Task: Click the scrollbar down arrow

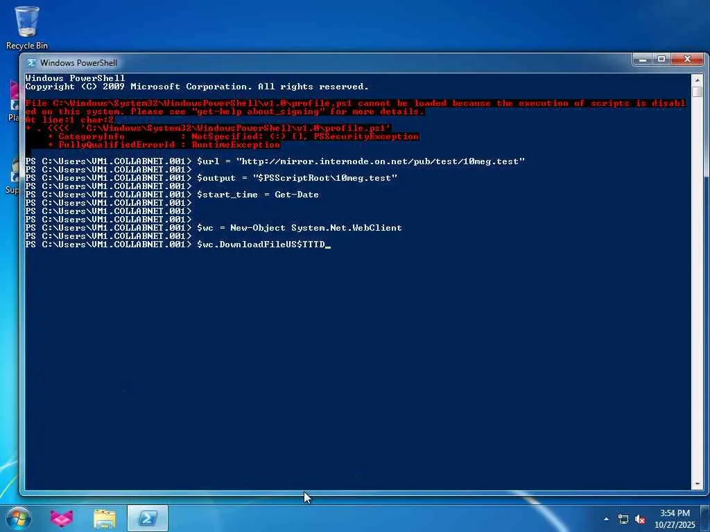Action: (x=698, y=484)
